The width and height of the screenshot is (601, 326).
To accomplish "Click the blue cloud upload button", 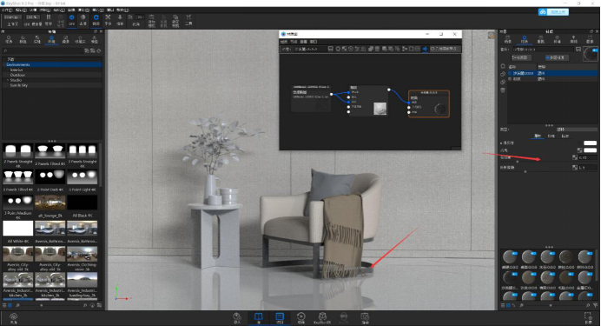I will pyautogui.click(x=553, y=12).
